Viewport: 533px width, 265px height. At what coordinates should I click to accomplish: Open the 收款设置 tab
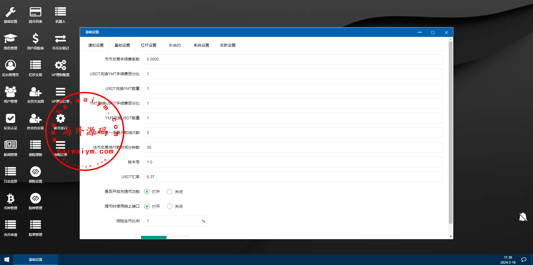pos(228,45)
